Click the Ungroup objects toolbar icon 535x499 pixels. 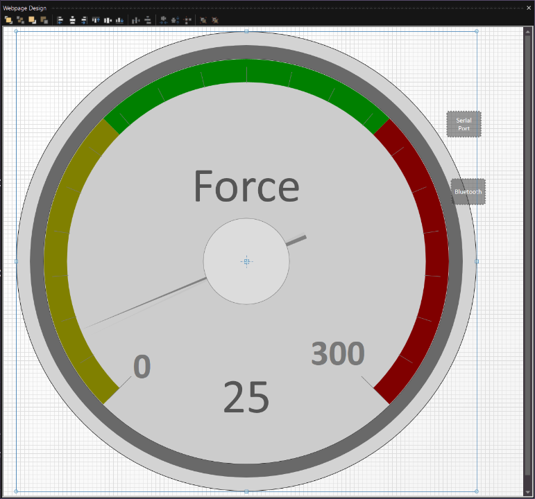pyautogui.click(x=215, y=20)
